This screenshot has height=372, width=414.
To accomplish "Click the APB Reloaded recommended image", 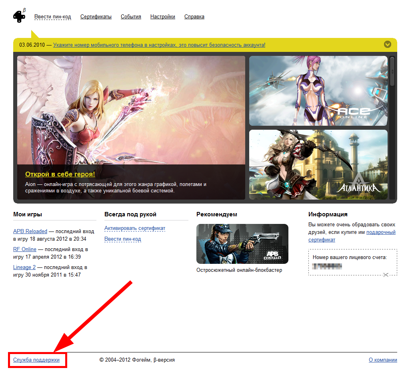I will 242,244.
